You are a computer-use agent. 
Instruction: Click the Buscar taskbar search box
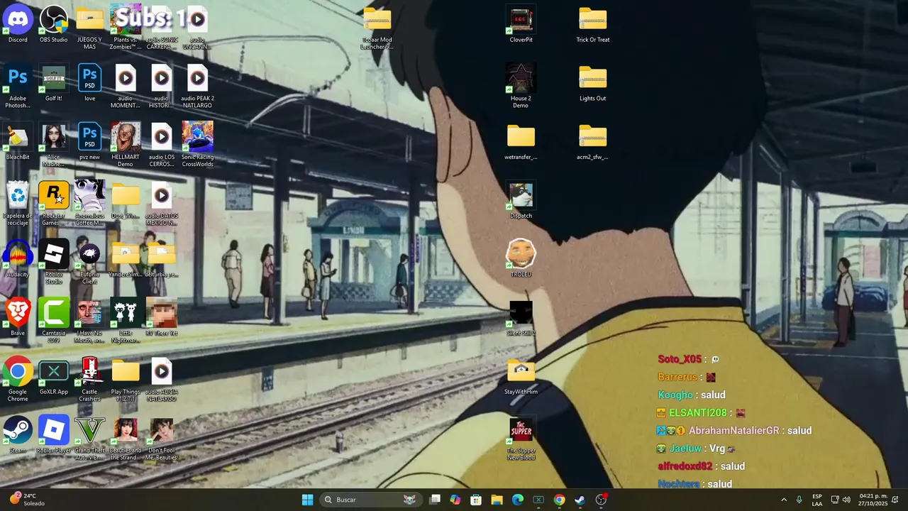click(x=371, y=500)
